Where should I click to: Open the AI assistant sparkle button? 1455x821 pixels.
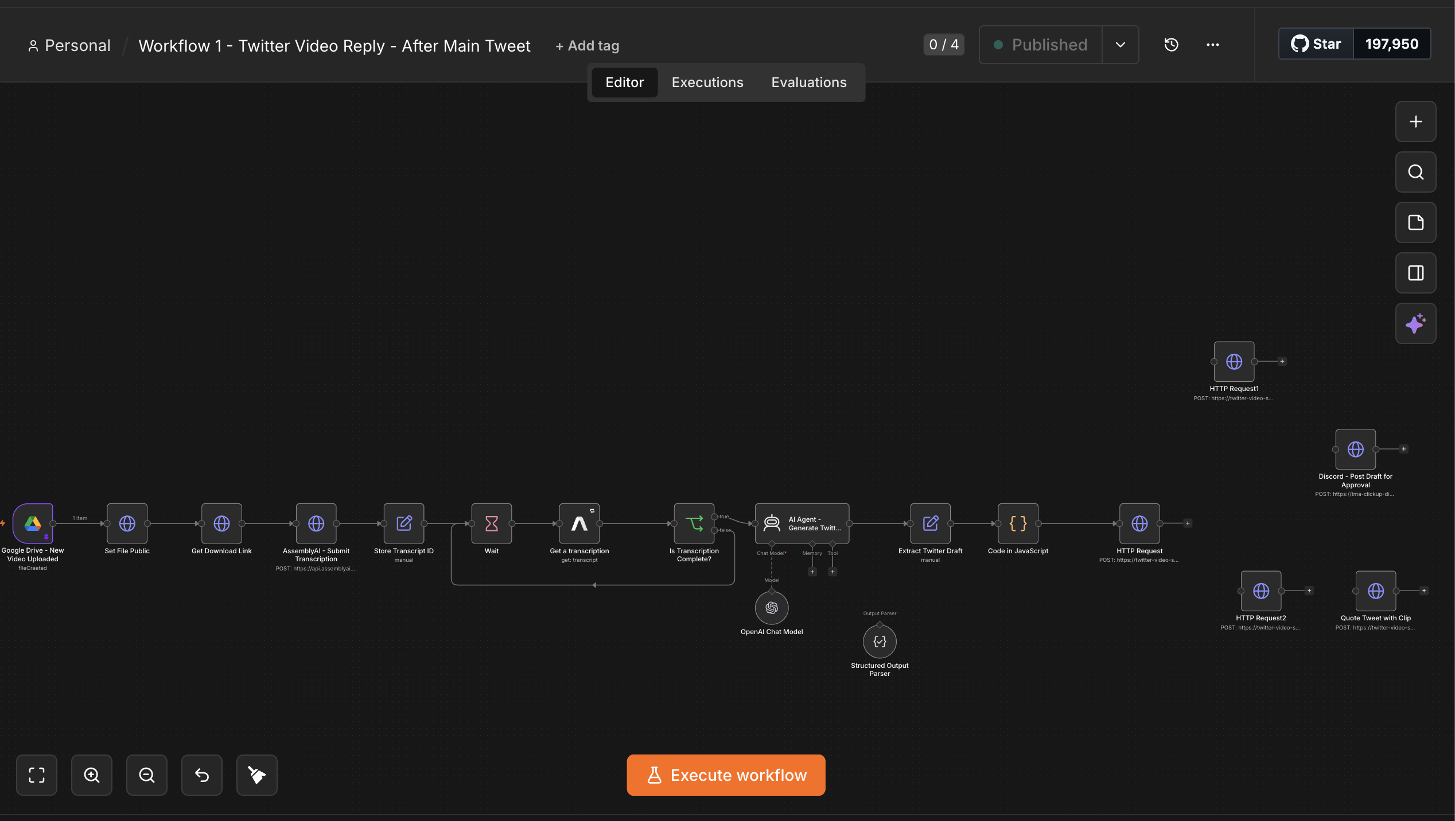[x=1416, y=323]
